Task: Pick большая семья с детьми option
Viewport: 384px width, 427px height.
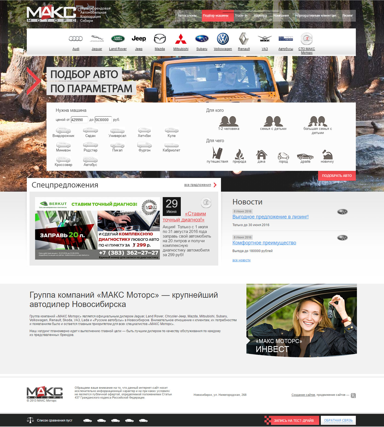Action: click(318, 125)
